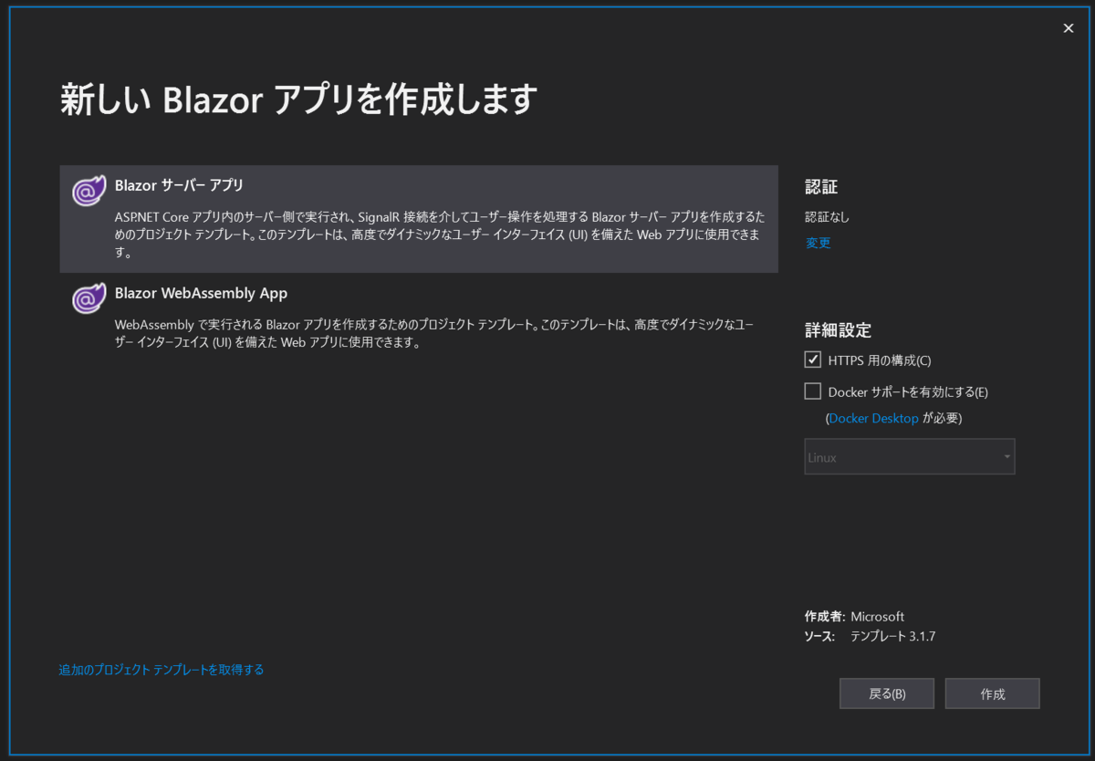1095x761 pixels.
Task: Open the Docker Desktop link
Action: (874, 418)
